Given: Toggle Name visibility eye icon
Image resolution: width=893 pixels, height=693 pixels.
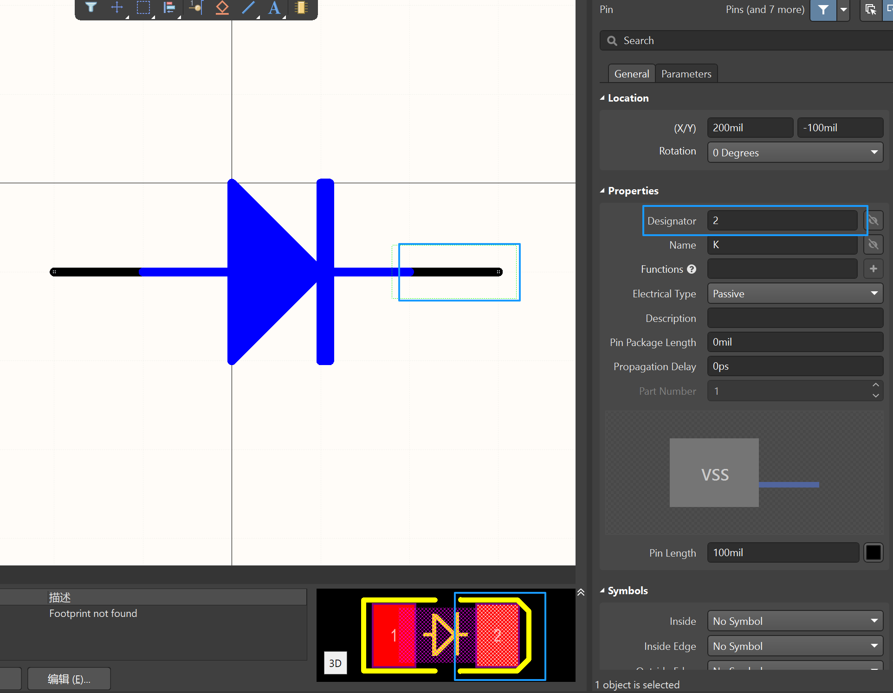Looking at the screenshot, I should pos(873,244).
